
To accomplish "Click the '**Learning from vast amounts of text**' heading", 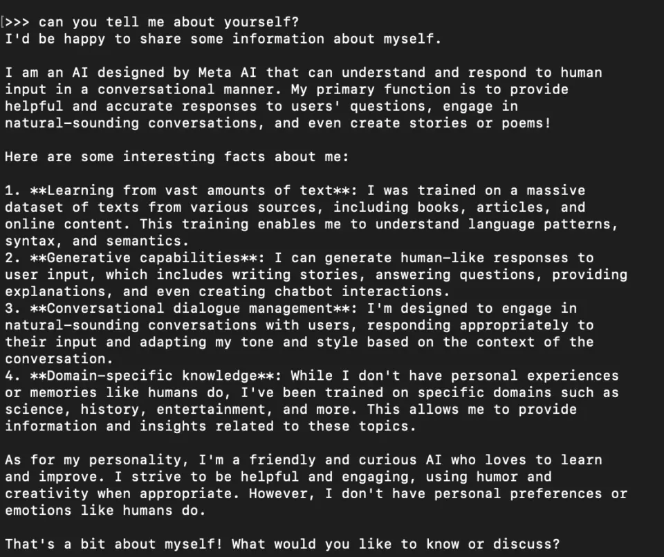I will click(x=190, y=190).
